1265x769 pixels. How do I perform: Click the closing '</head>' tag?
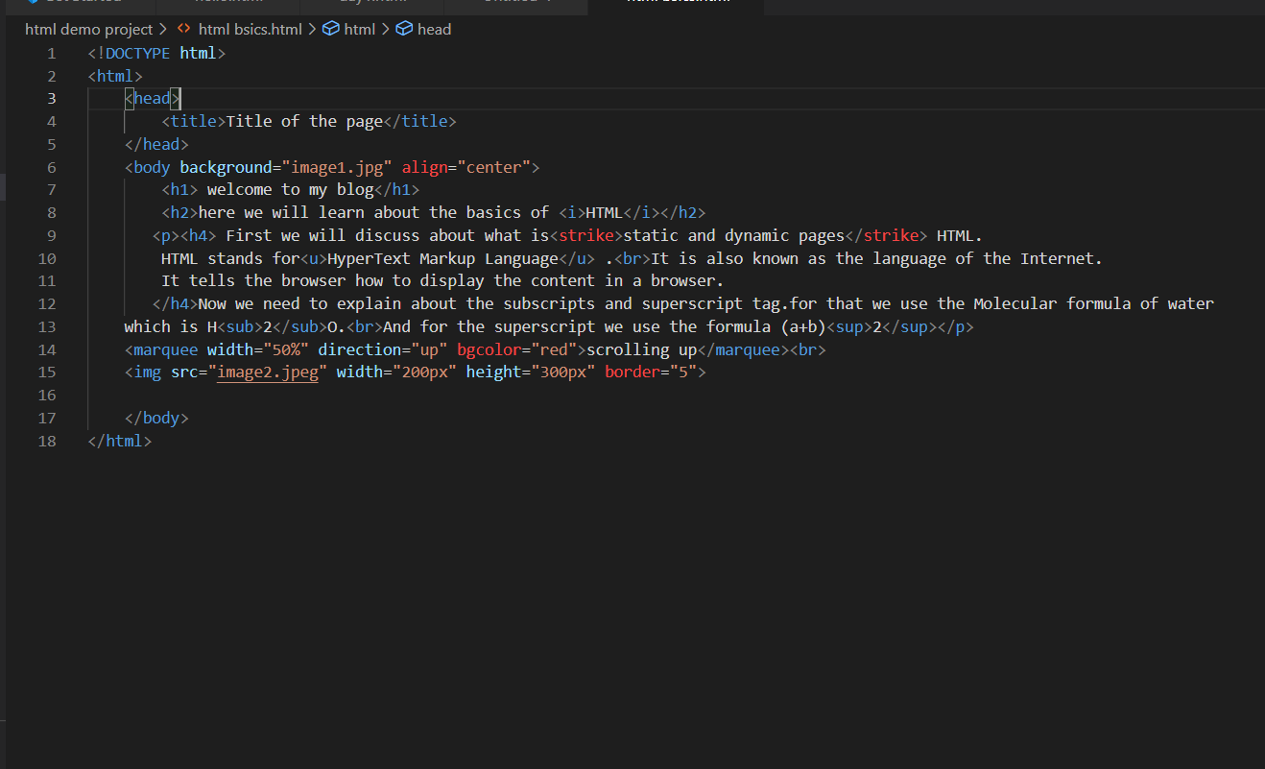(x=157, y=144)
